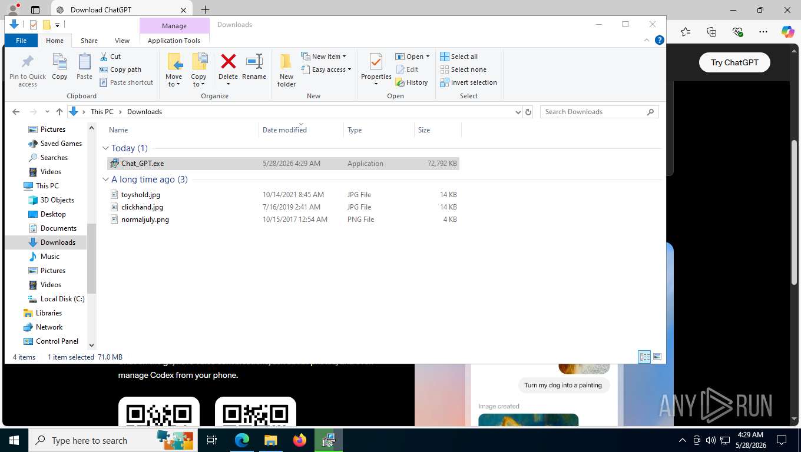The height and width of the screenshot is (452, 801).
Task: Click navigation pane scrollbar down arrow
Action: click(91, 345)
